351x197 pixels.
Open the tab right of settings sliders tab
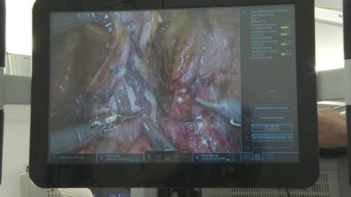268,156
